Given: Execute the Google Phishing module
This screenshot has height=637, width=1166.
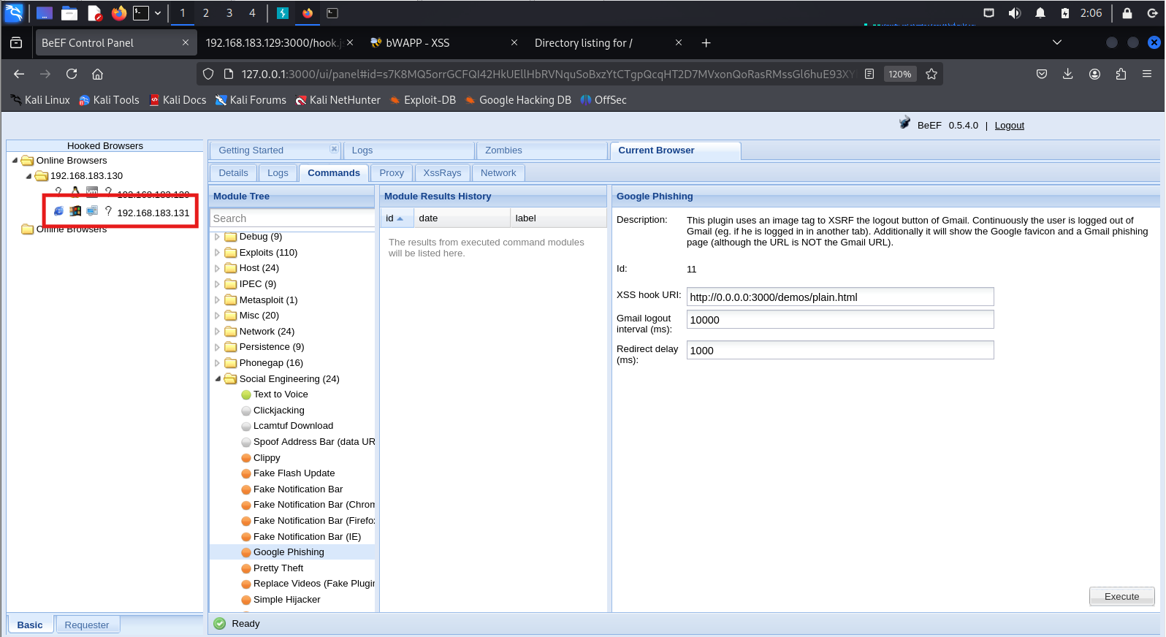Looking at the screenshot, I should coord(1122,597).
